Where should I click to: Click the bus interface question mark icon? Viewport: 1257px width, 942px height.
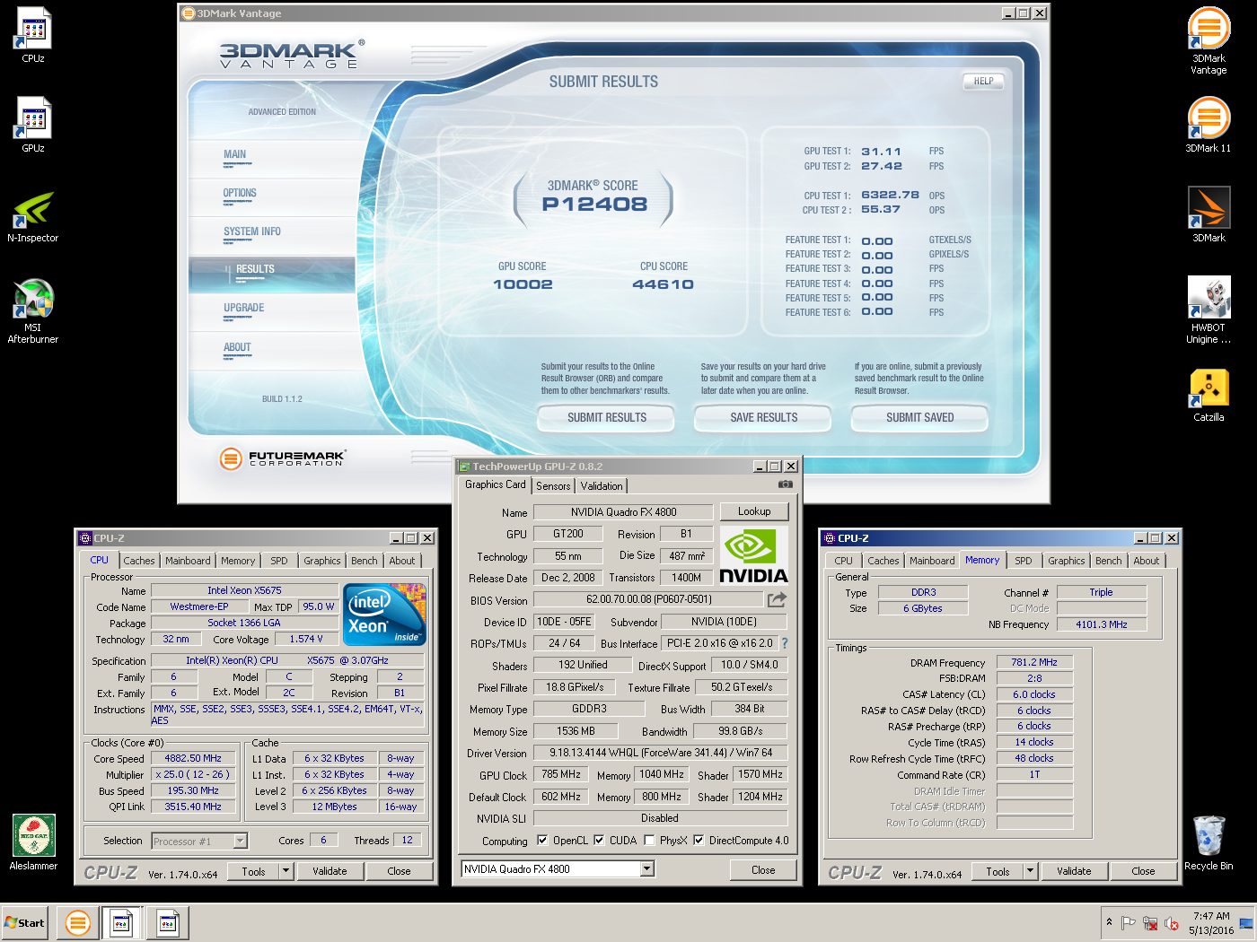(x=785, y=643)
